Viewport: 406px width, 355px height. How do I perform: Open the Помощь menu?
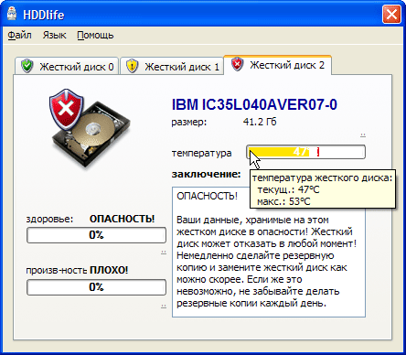95,36
